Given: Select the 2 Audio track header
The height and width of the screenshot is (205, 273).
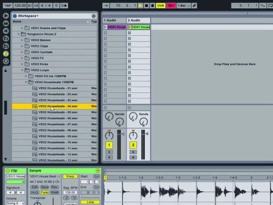Looking at the screenshot, I should pyautogui.click(x=138, y=20).
